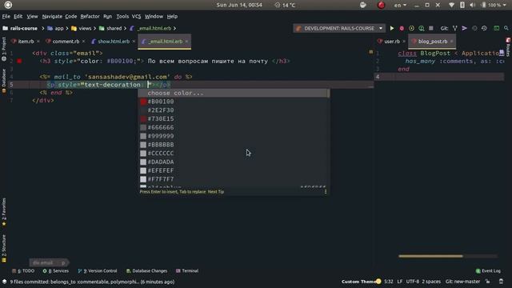Viewport: 512px width, 288px height.
Task: Open the Terminal tool window
Action: 187,270
